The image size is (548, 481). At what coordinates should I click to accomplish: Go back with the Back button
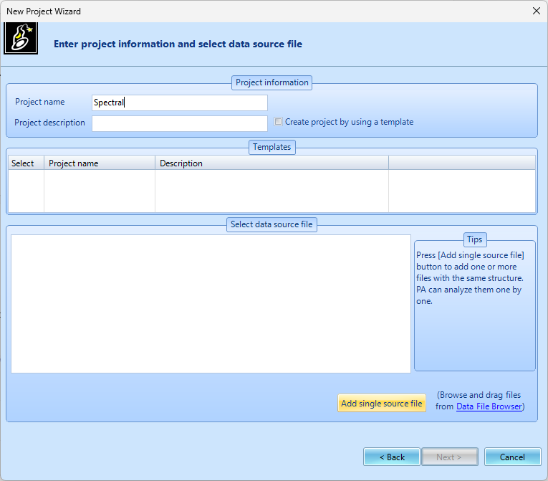click(x=392, y=457)
